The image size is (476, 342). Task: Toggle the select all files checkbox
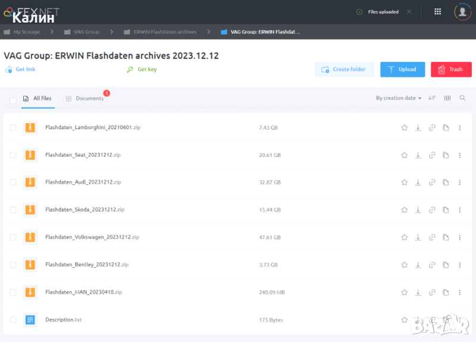click(x=13, y=100)
